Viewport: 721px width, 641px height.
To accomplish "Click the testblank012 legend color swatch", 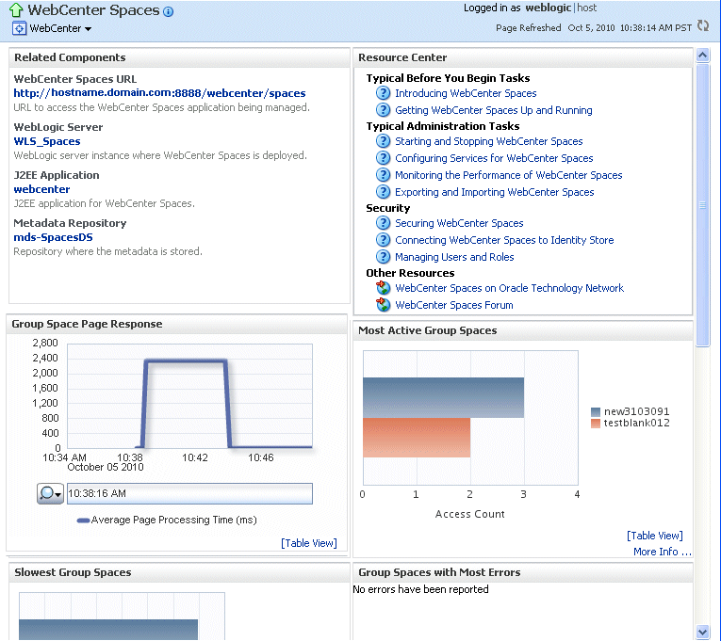I will click(x=596, y=423).
